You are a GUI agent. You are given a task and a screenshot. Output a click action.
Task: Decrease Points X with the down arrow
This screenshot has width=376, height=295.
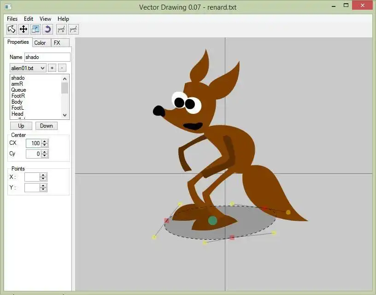43,179
